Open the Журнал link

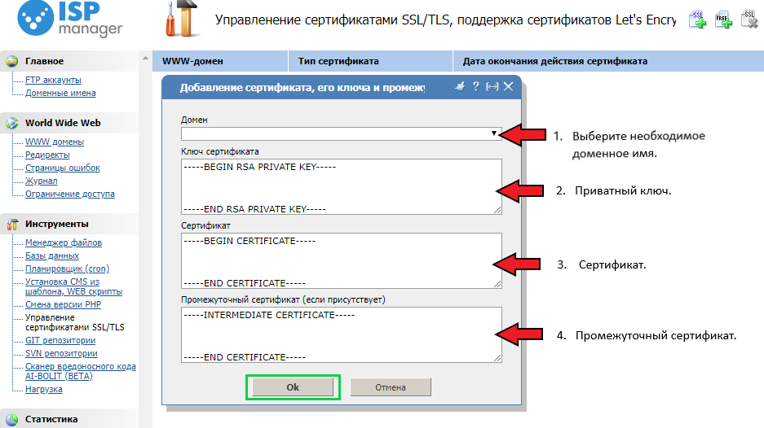pyautogui.click(x=42, y=181)
